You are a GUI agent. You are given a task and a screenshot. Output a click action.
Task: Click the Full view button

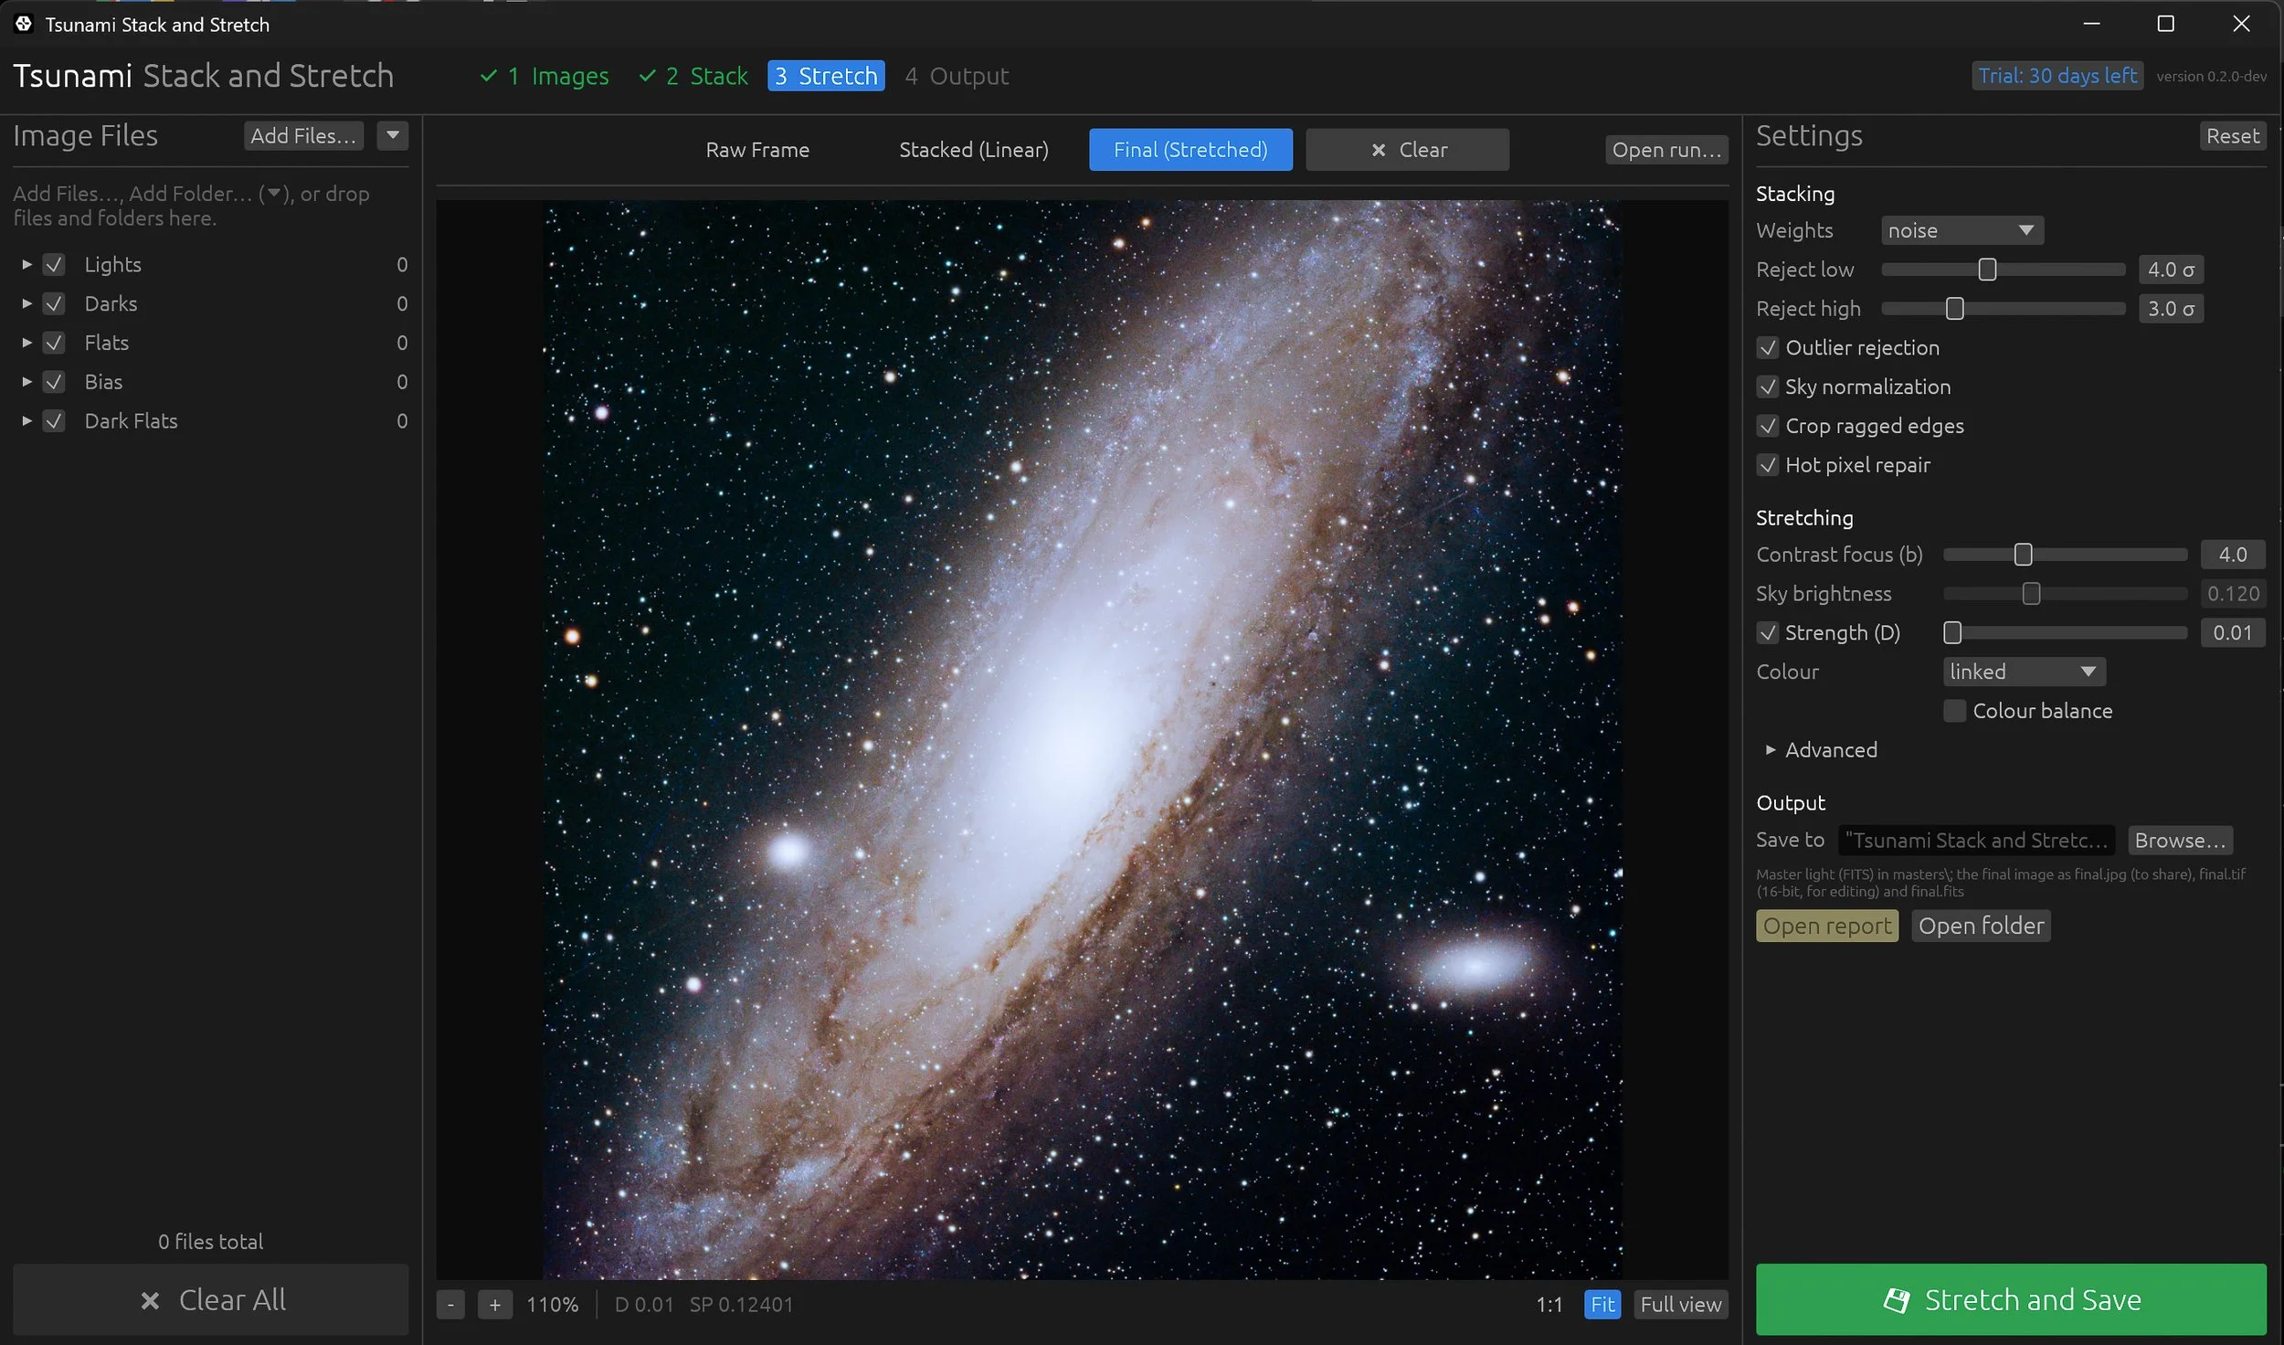[x=1680, y=1305]
